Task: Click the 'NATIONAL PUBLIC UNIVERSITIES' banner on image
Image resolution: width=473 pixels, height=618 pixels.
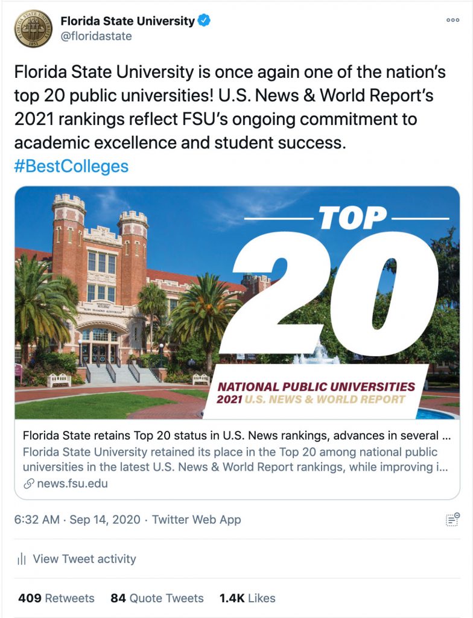Action: coord(316,387)
